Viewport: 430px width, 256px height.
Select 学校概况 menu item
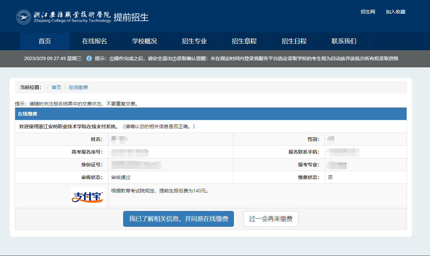click(x=144, y=41)
